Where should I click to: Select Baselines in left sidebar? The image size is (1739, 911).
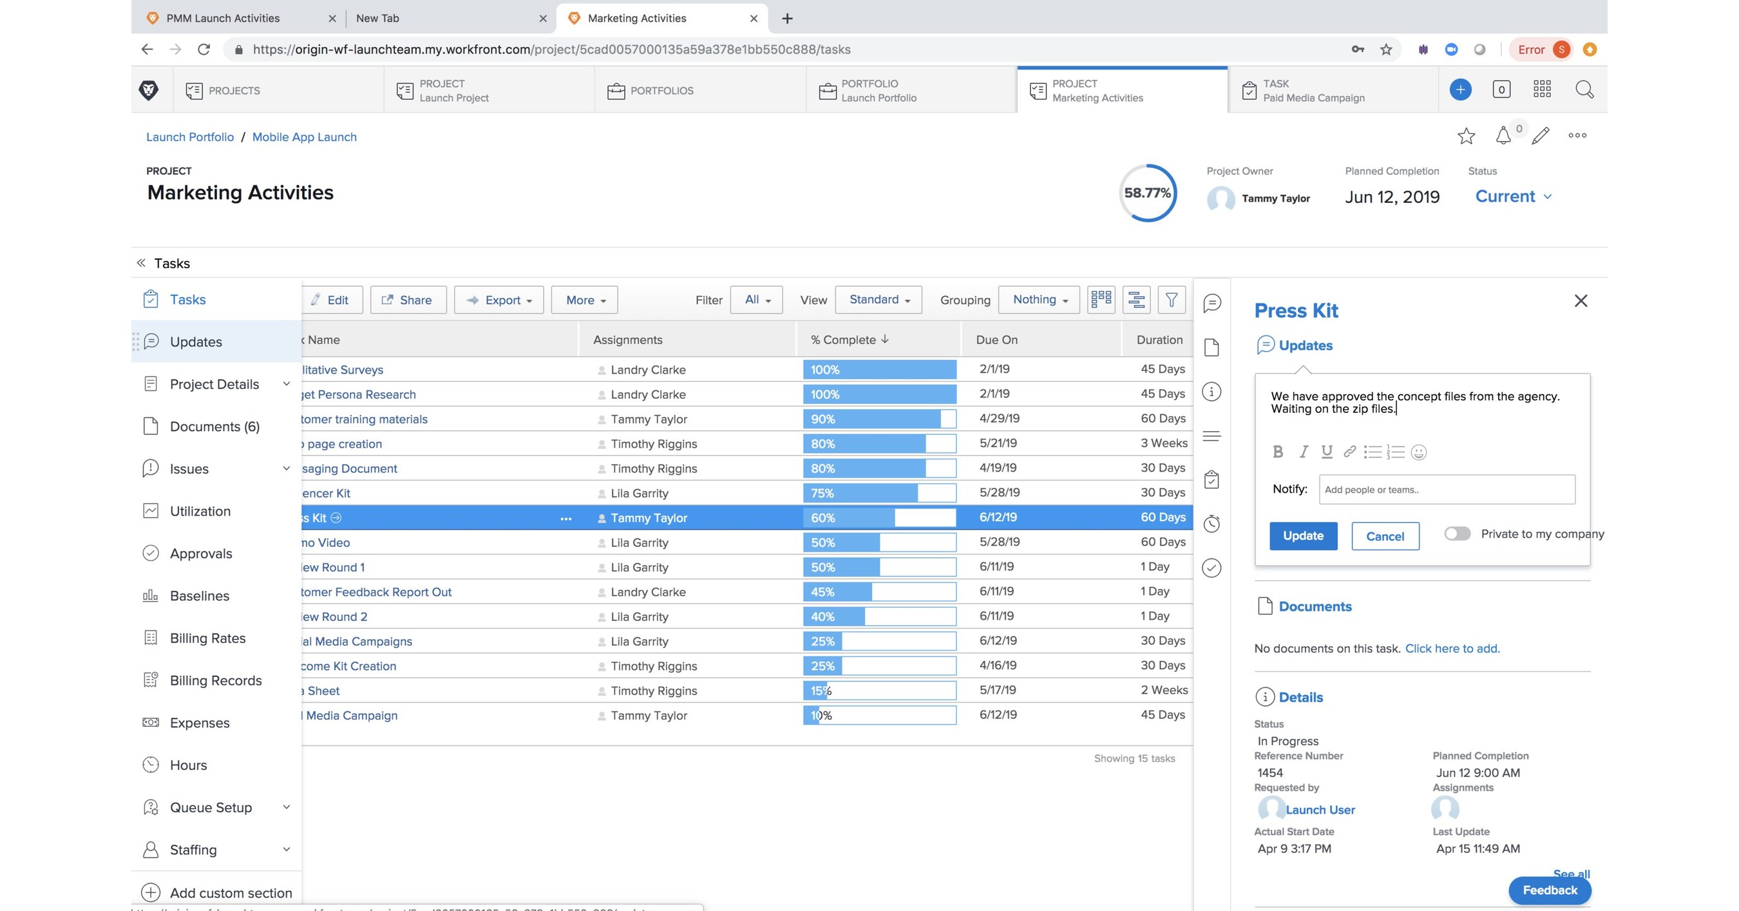point(216,595)
